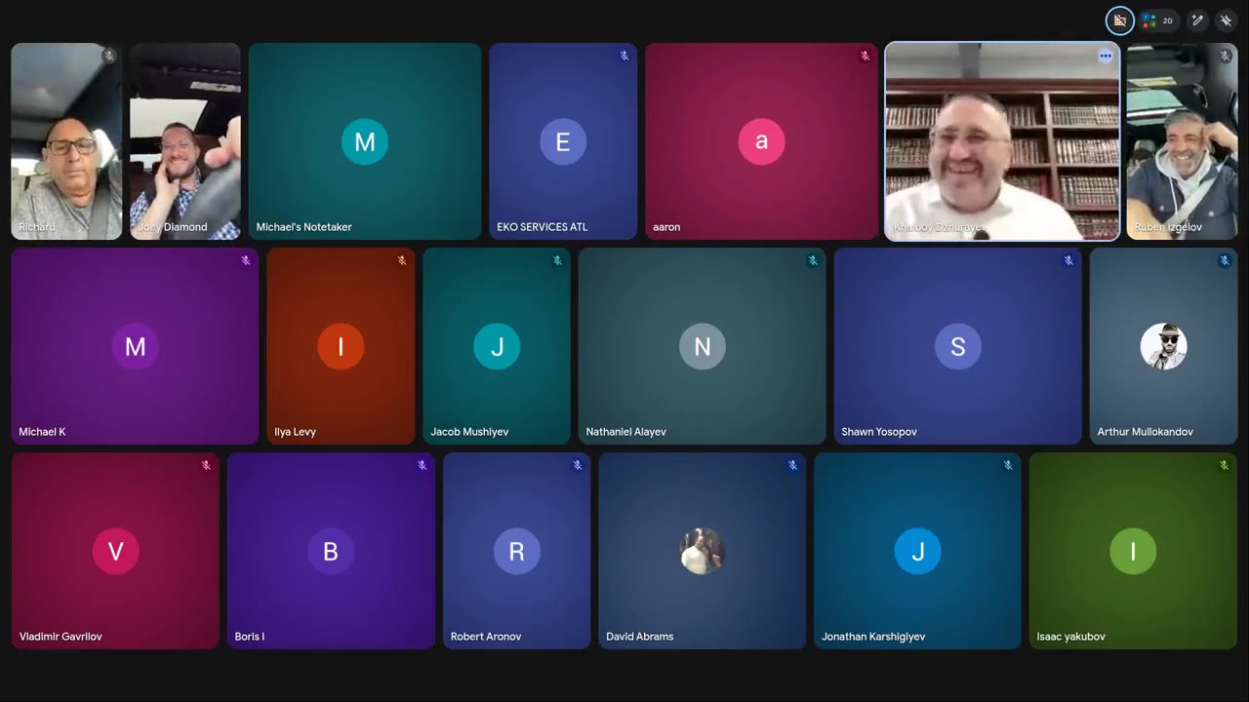Screen dimensions: 1249x702
Task: Click the name label 'Arthur Mullokandov'
Action: 1145,432
